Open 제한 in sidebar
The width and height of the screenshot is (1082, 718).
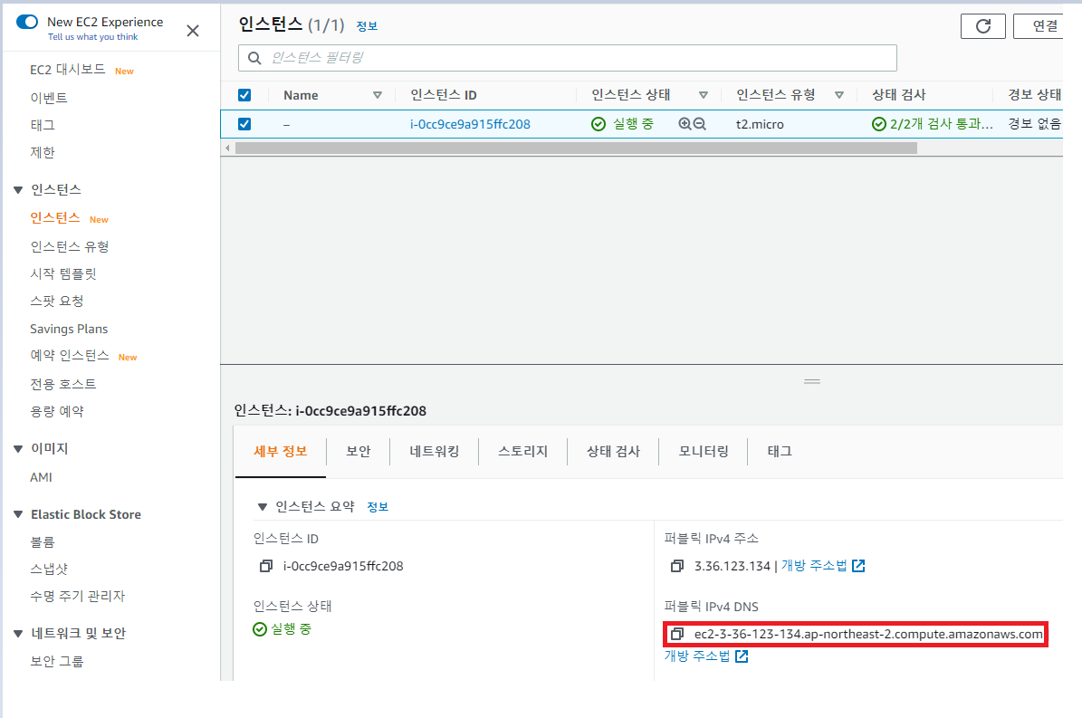[42, 152]
